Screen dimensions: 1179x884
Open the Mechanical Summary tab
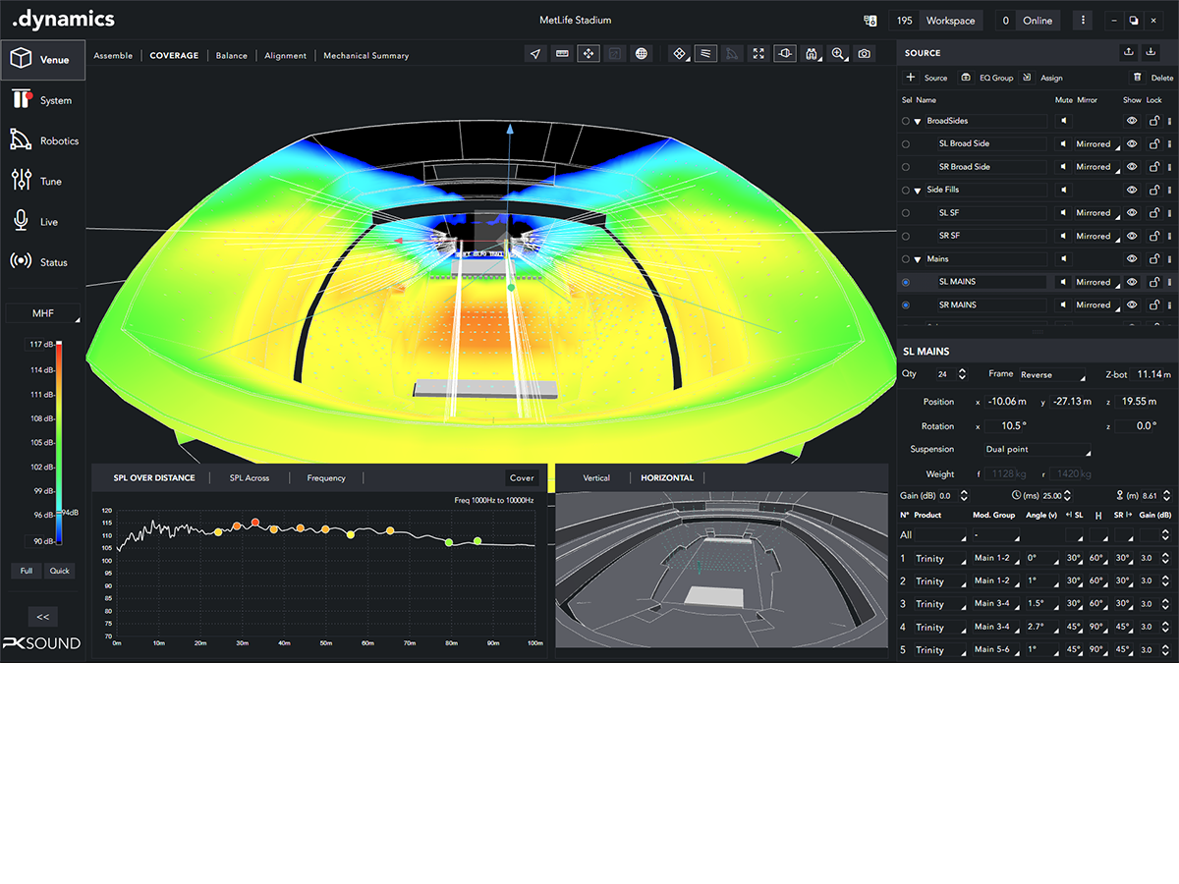coord(366,55)
